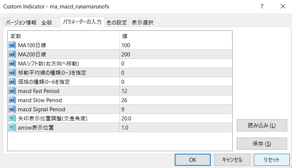The width and height of the screenshot is (292, 168).
Task: Click the 読み込み (L) button
Action: 262,126
